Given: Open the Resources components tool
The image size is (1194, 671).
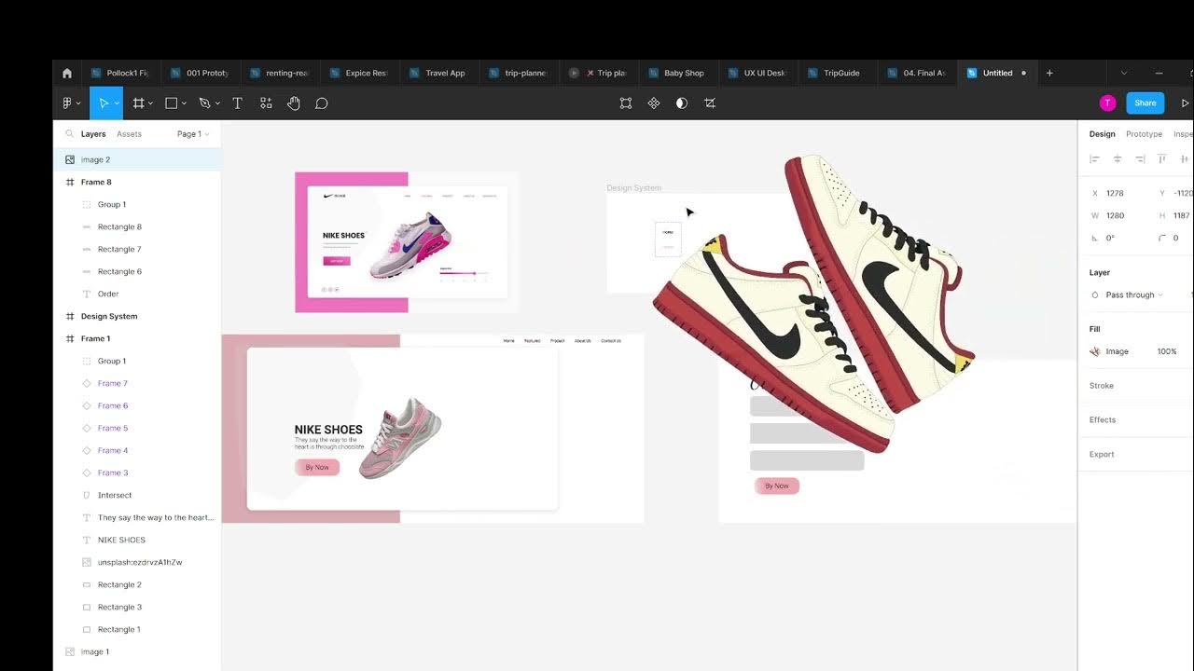Looking at the screenshot, I should coord(266,103).
